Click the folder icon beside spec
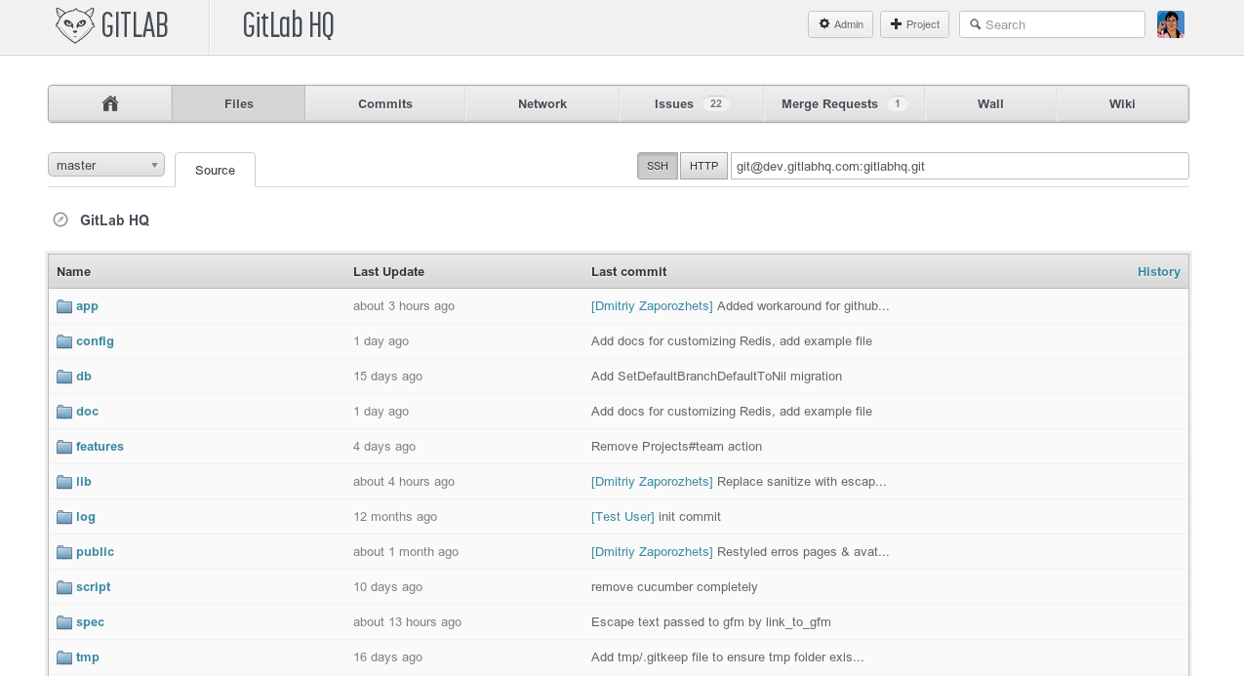1244x676 pixels. tap(64, 622)
